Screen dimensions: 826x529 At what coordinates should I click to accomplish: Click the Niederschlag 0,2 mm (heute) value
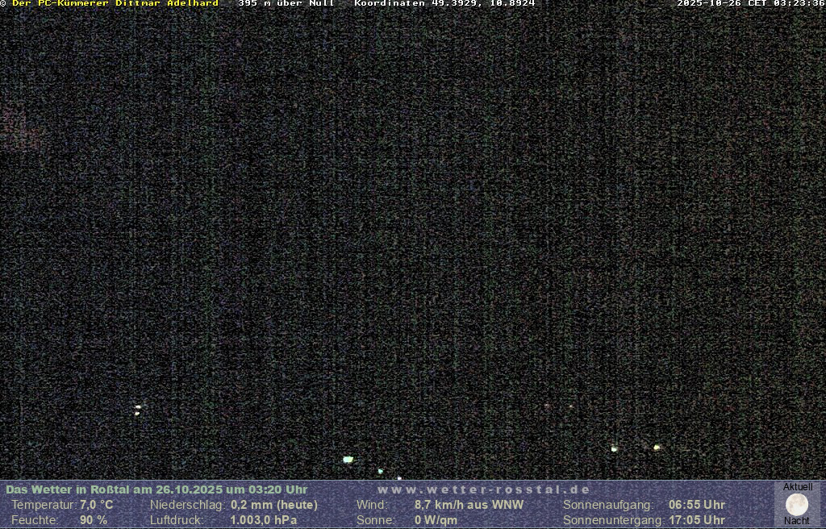pyautogui.click(x=274, y=505)
